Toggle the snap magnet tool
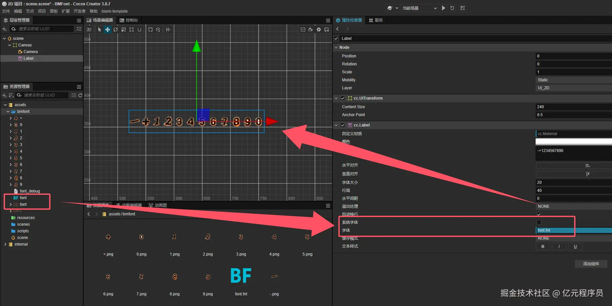 click(x=139, y=30)
